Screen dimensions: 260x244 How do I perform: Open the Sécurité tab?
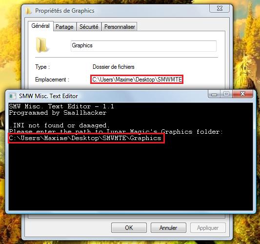click(x=89, y=27)
